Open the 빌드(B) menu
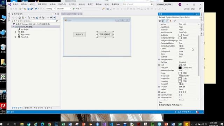 click(52, 5)
